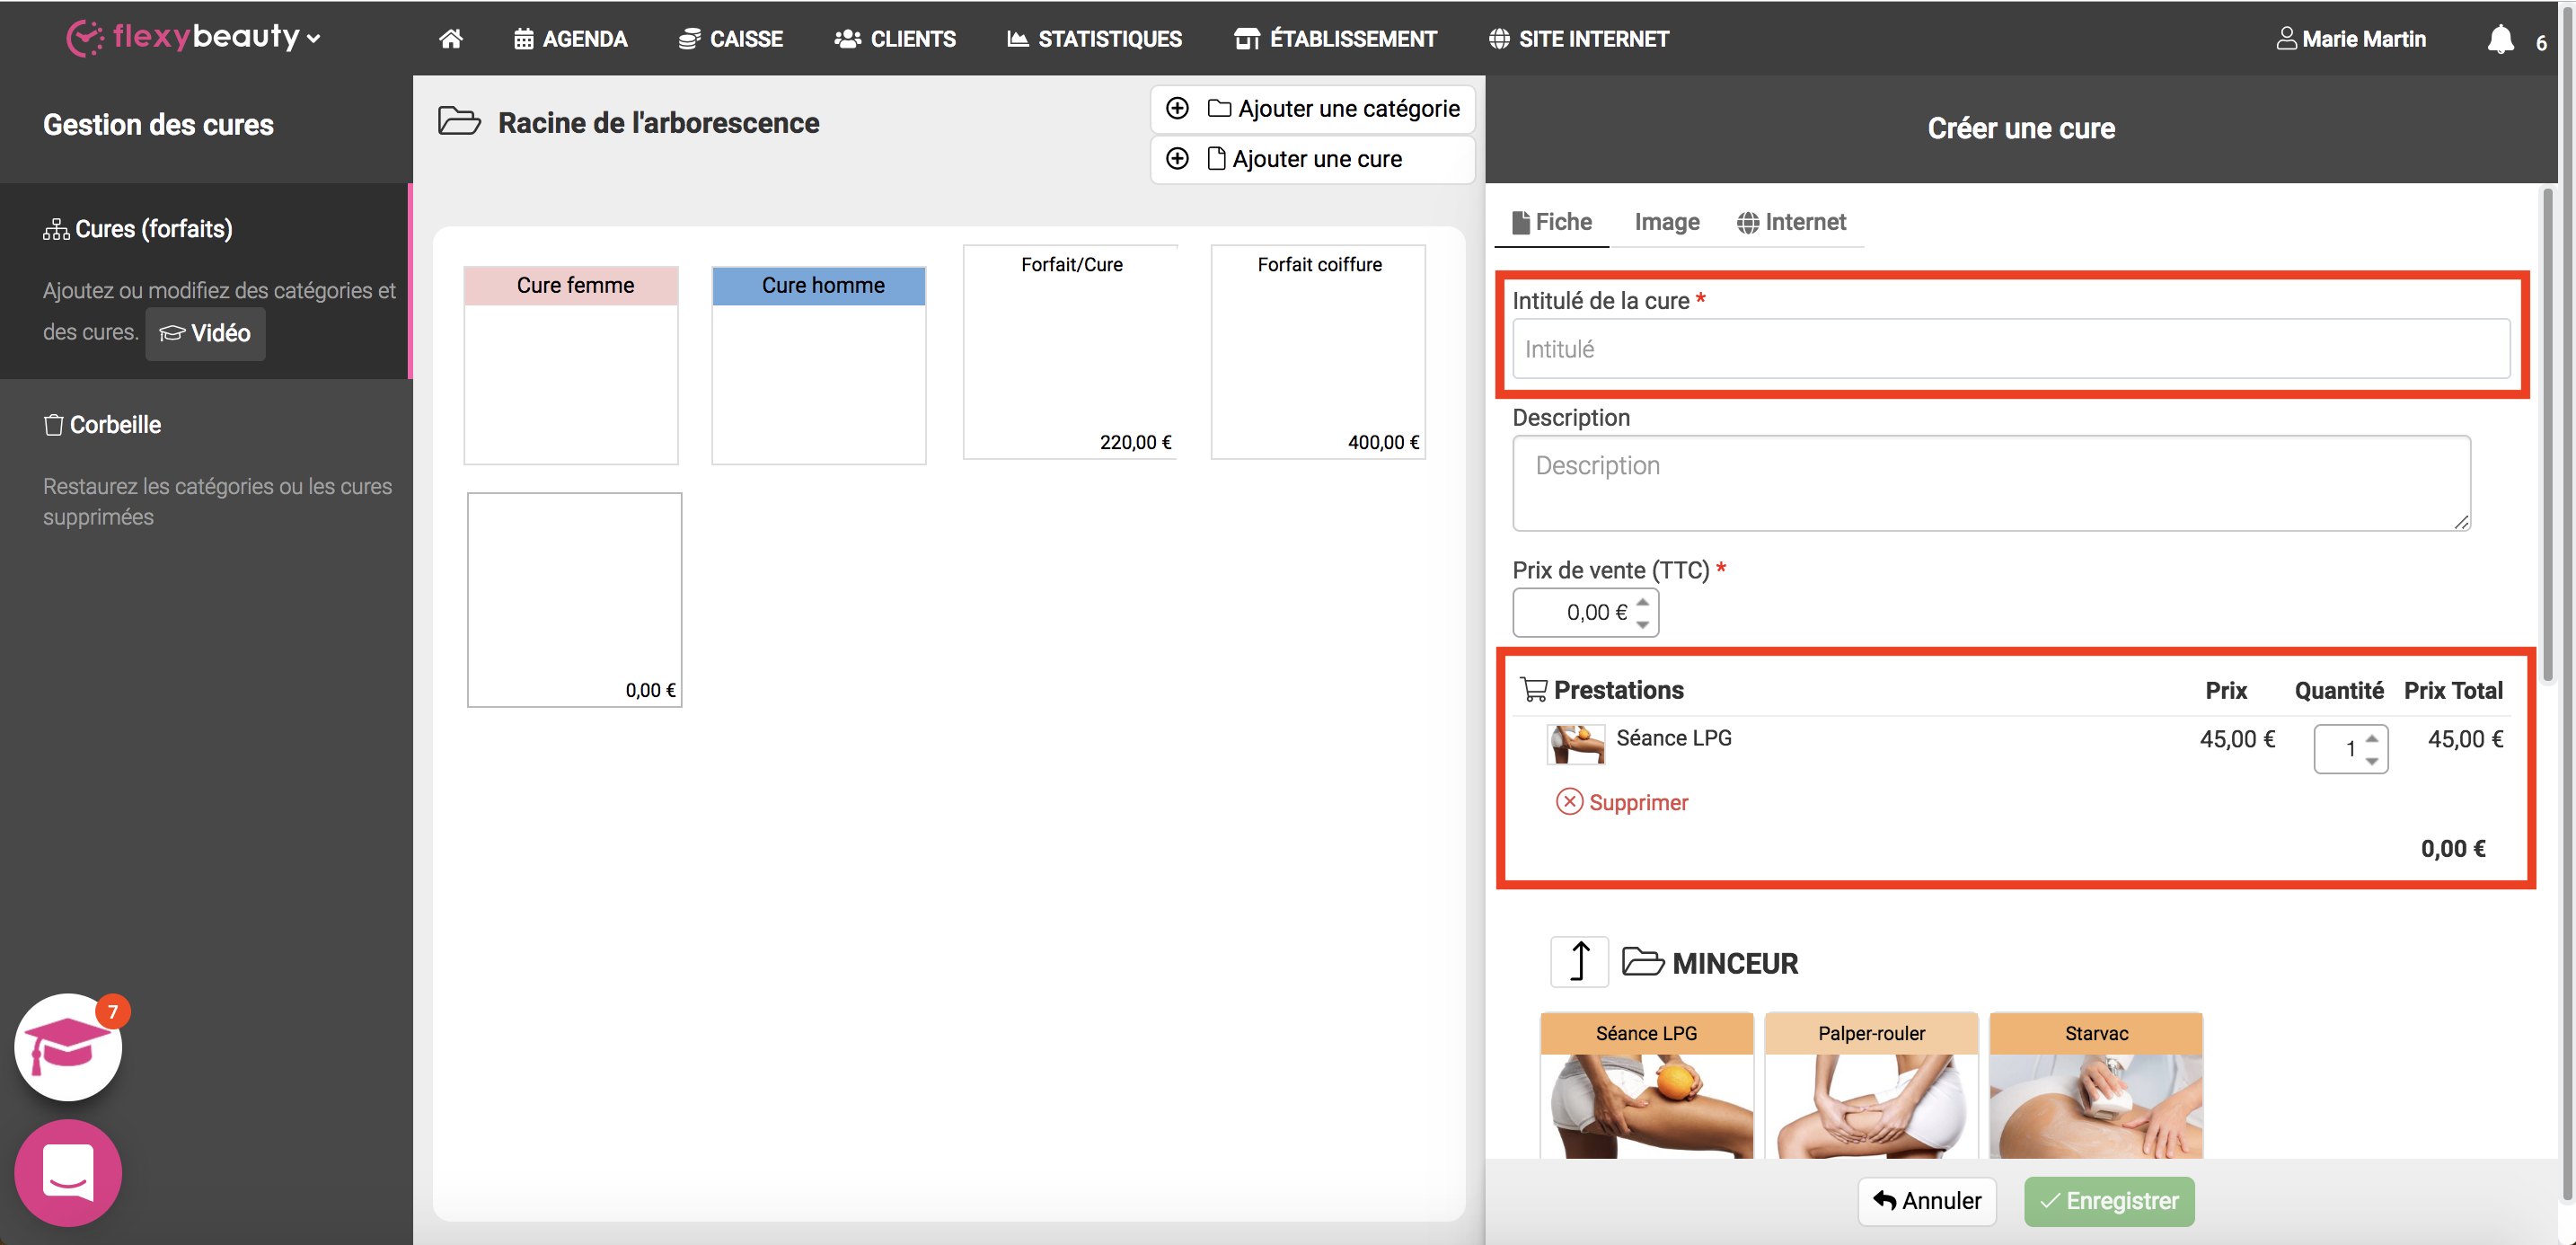Focus the Intitulé de la cure field
The height and width of the screenshot is (1245, 2576).
tap(2011, 349)
